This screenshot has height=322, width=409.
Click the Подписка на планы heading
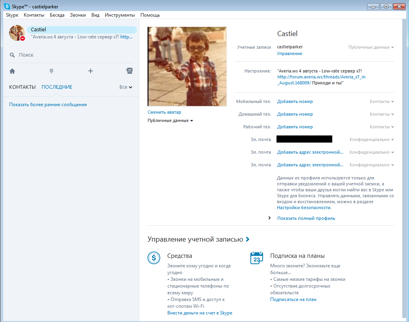click(x=297, y=256)
